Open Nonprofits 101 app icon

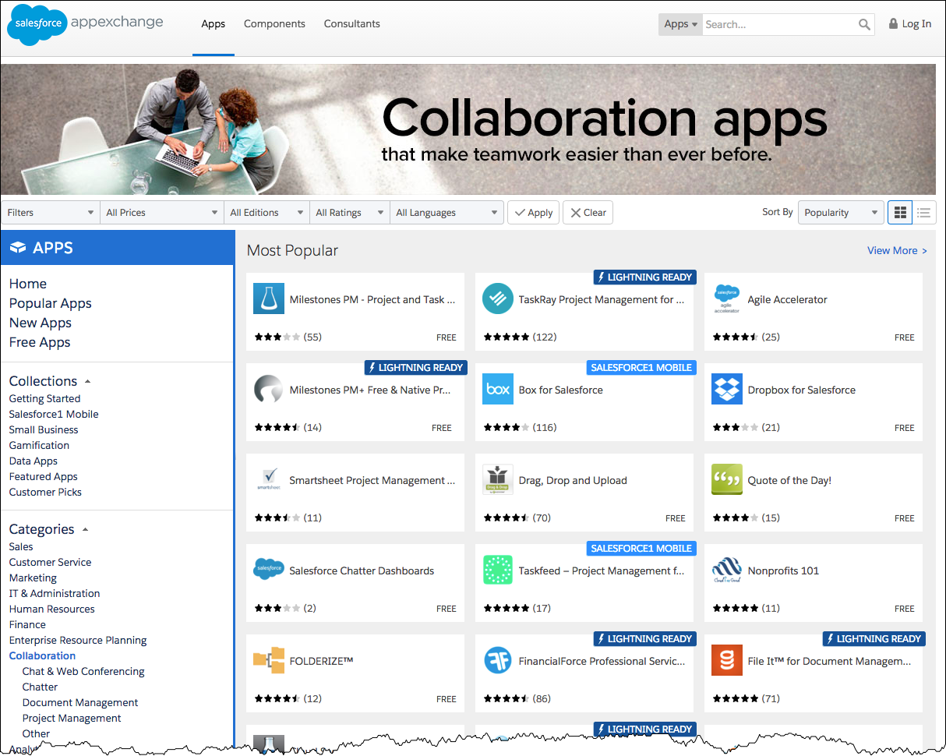727,571
